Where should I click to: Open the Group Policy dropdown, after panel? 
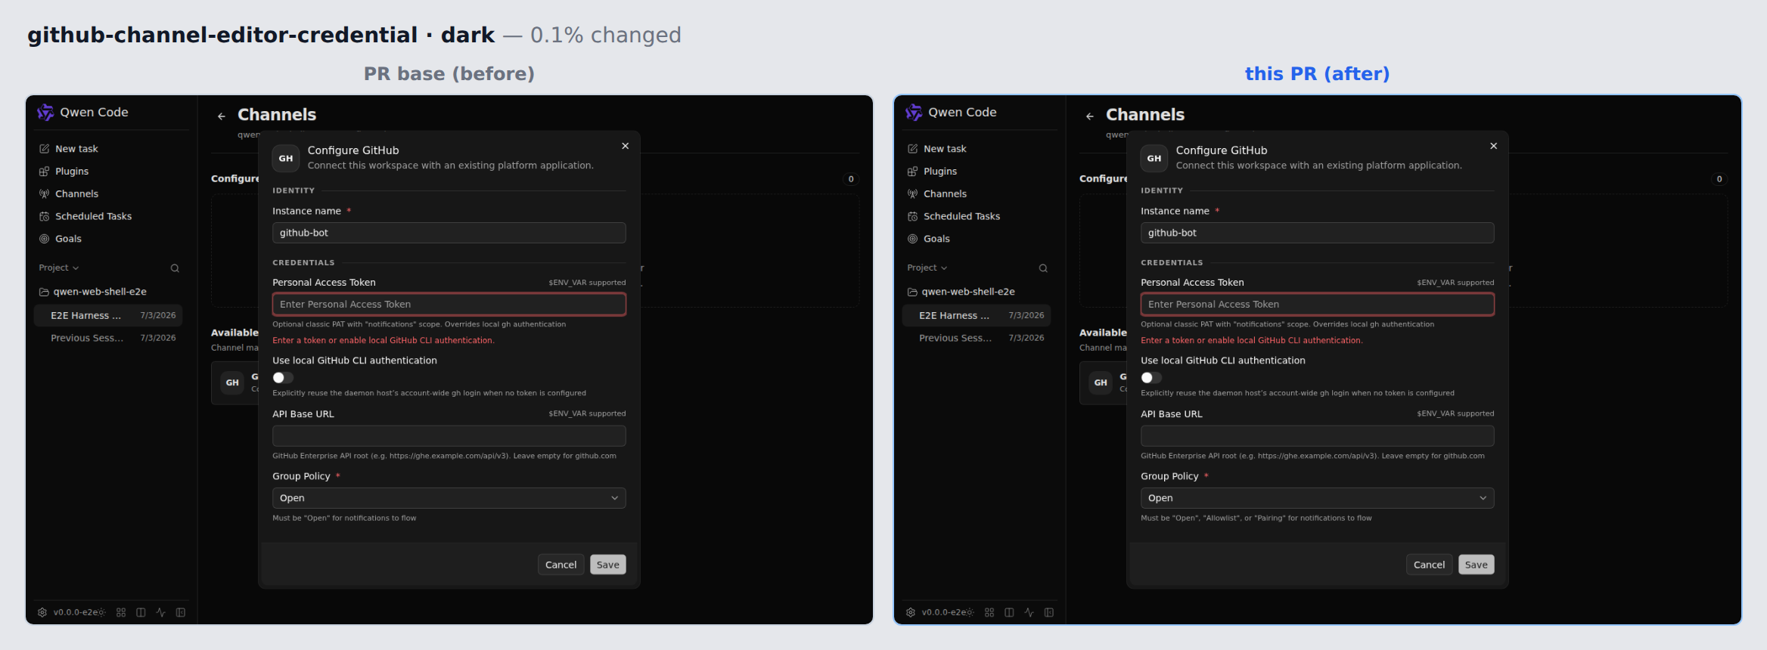tap(1318, 498)
